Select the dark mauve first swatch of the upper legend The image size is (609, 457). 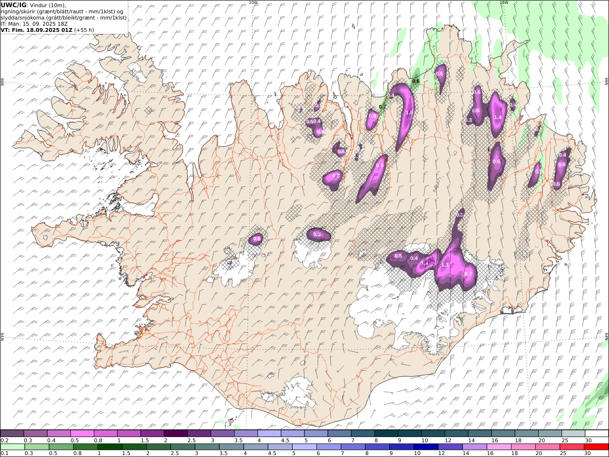point(12,433)
